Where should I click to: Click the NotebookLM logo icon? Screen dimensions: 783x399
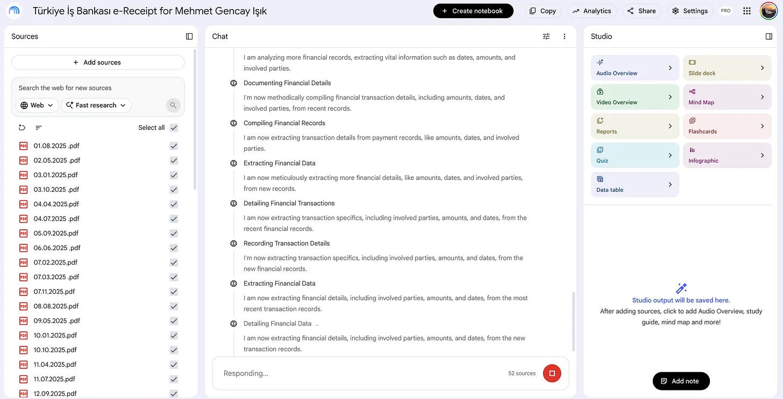point(14,11)
